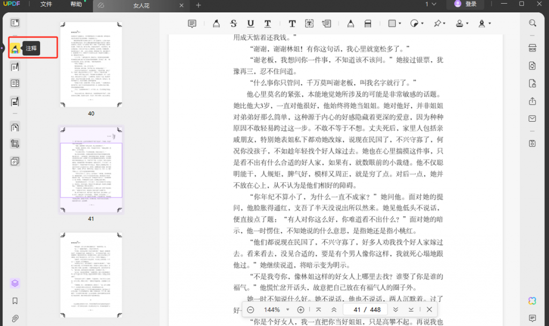
Task: Zoom in with the plus button
Action: [300, 310]
